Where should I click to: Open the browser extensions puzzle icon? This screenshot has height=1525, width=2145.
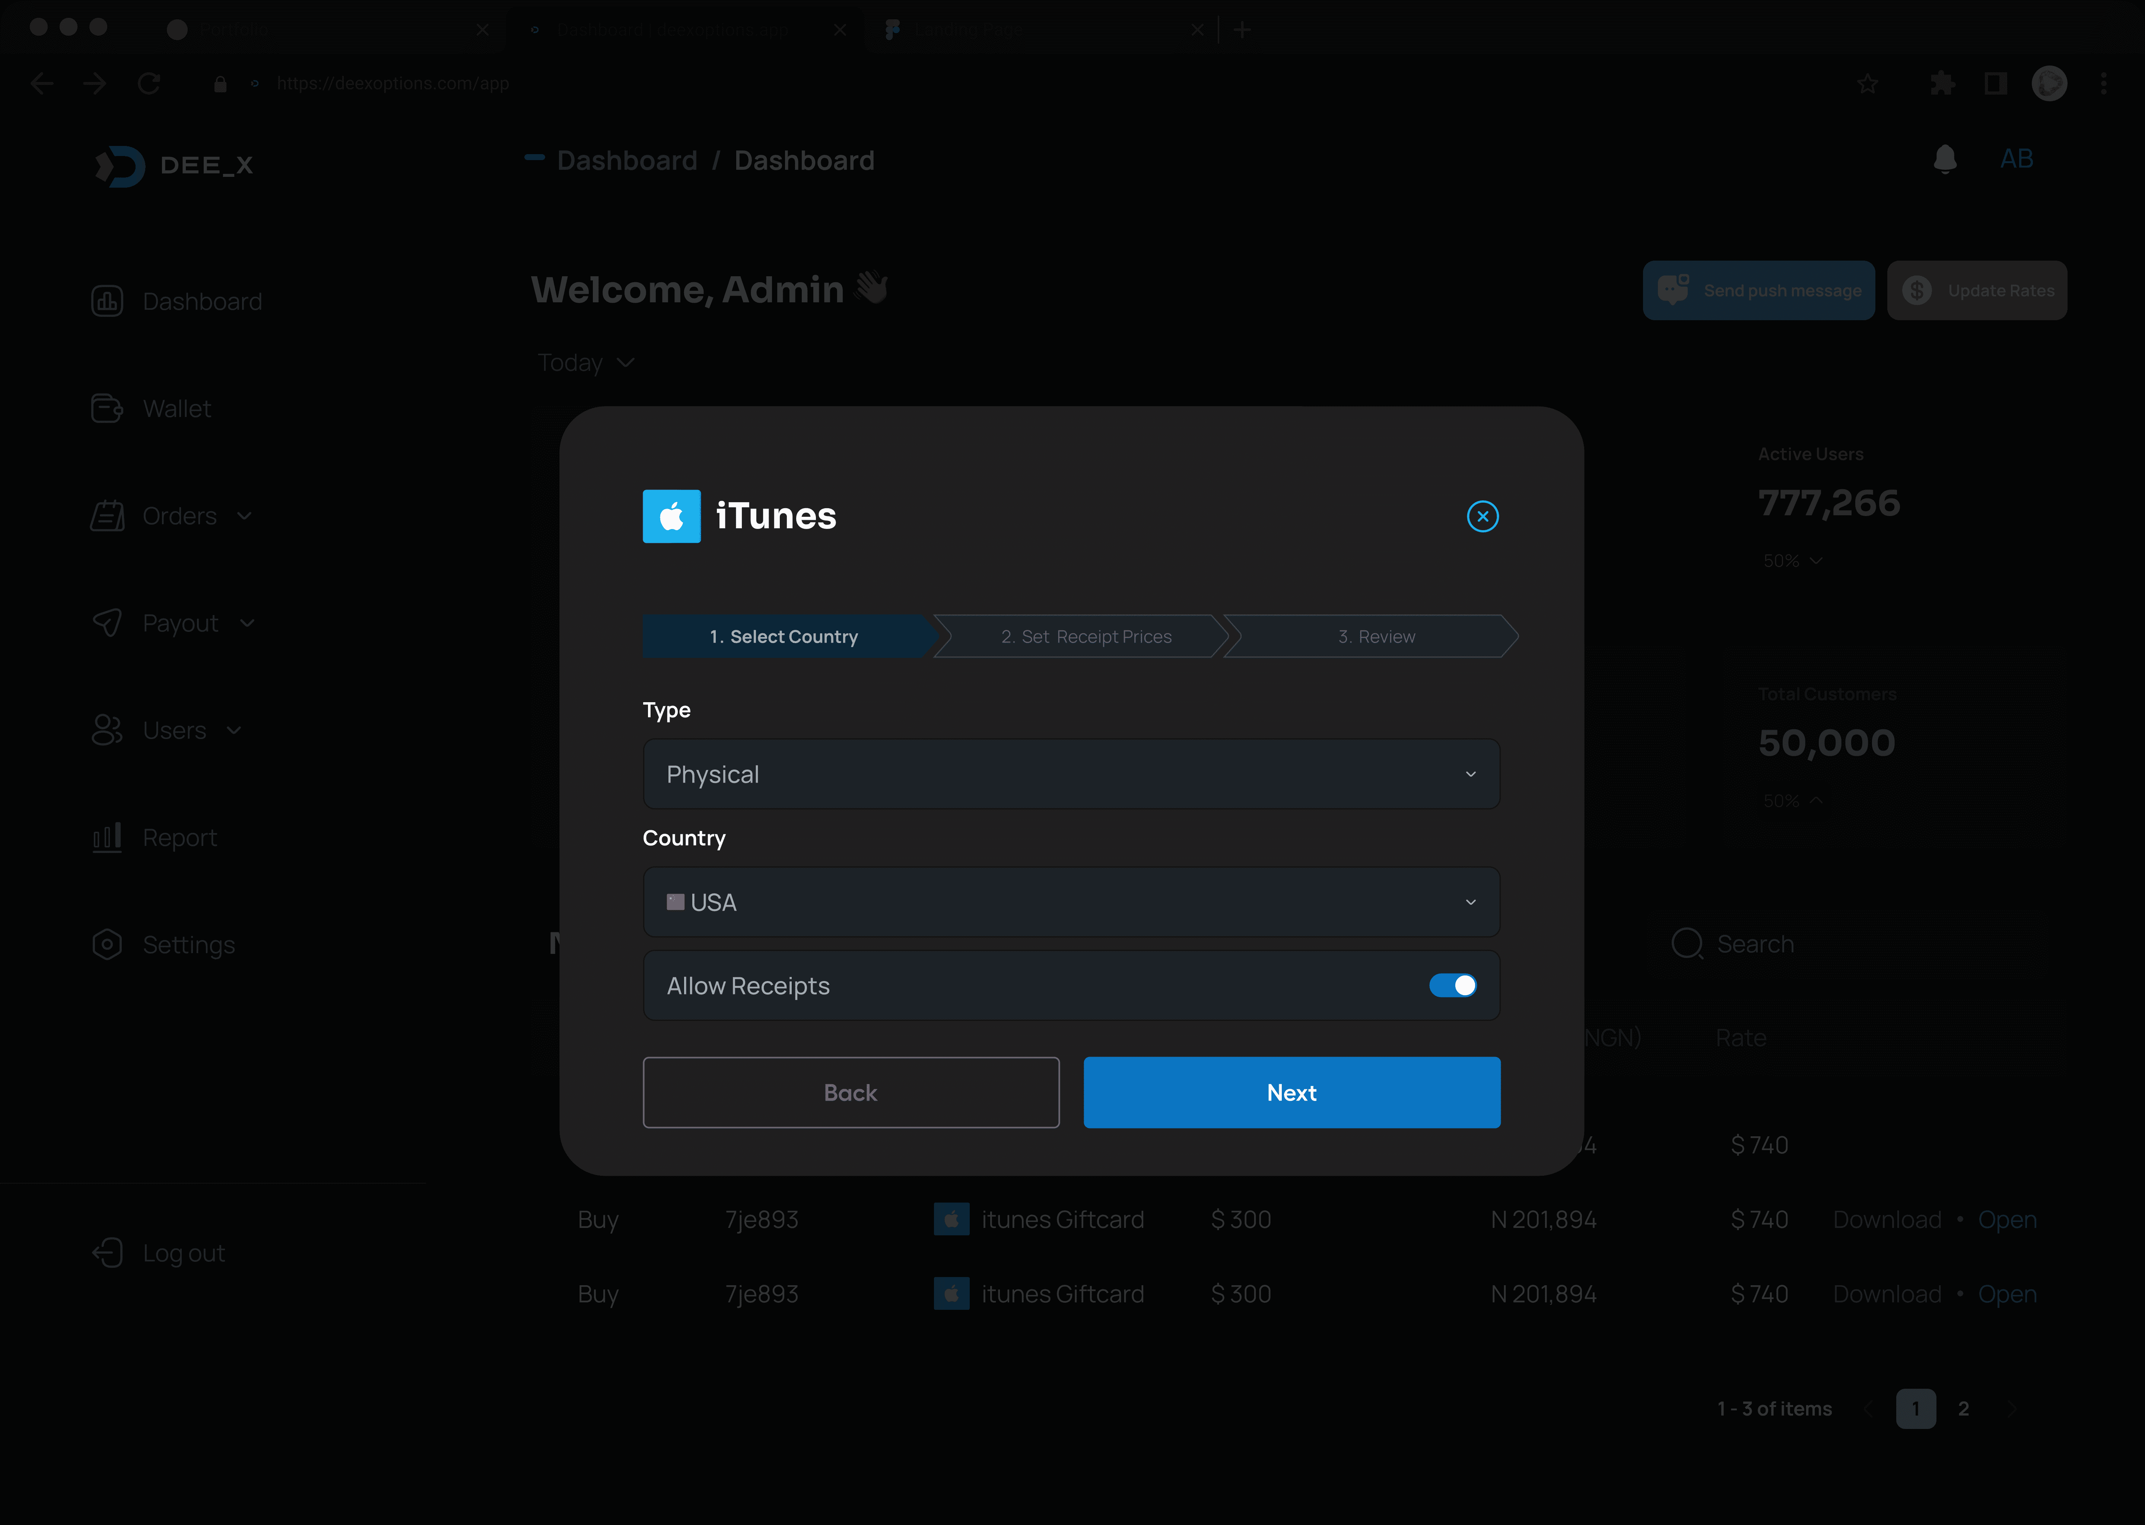(x=1942, y=83)
